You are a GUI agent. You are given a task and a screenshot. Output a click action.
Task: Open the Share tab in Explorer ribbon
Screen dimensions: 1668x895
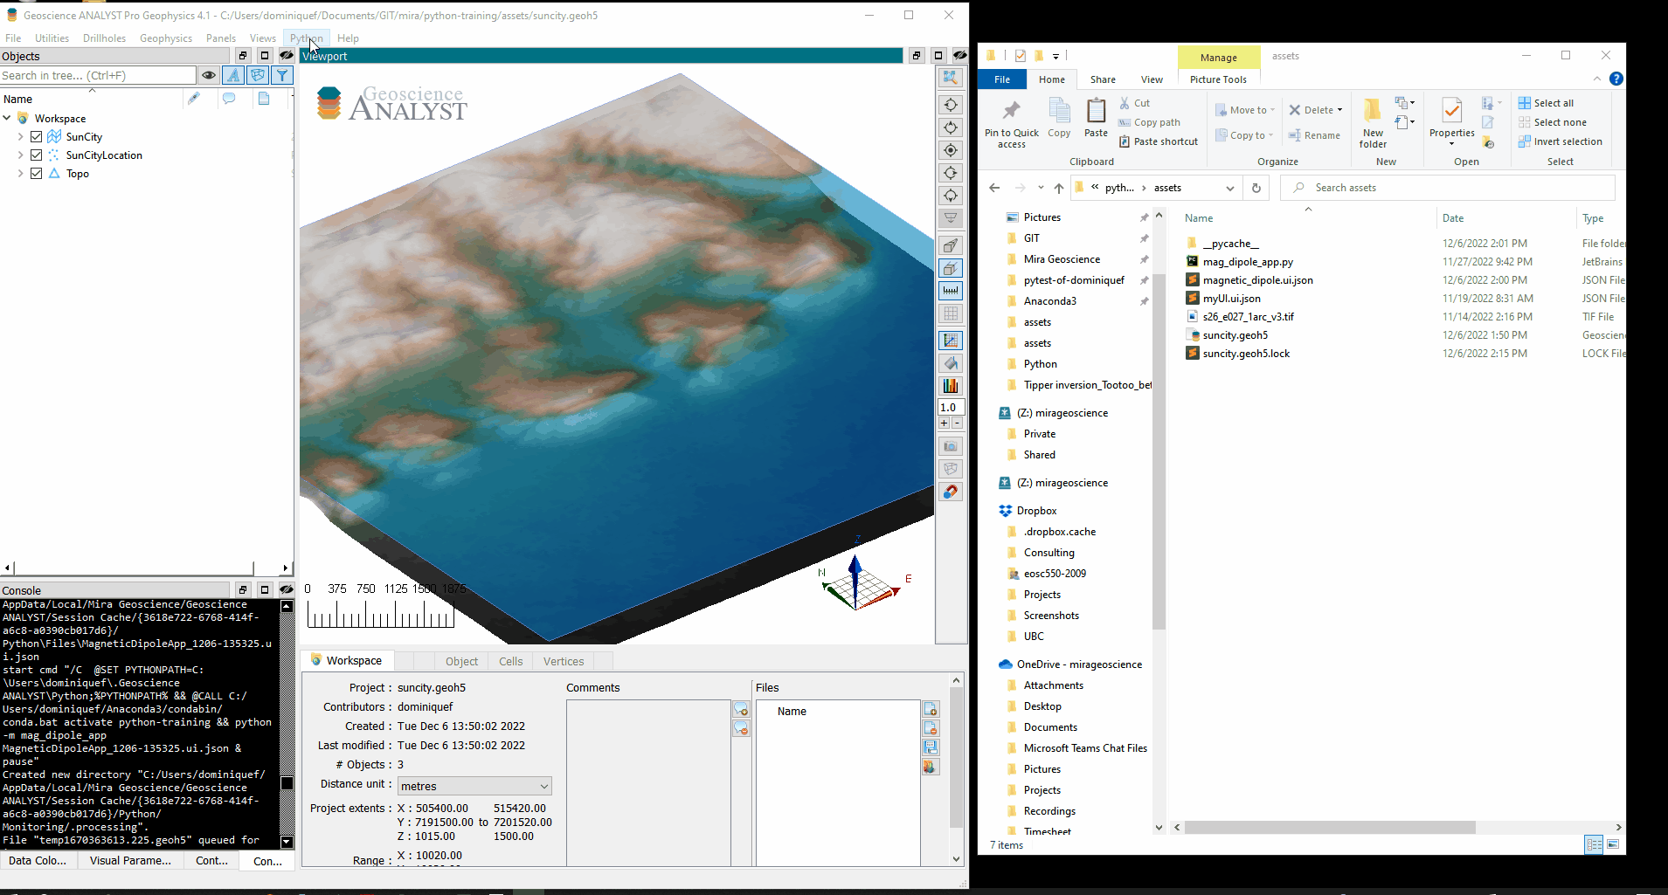(x=1103, y=79)
